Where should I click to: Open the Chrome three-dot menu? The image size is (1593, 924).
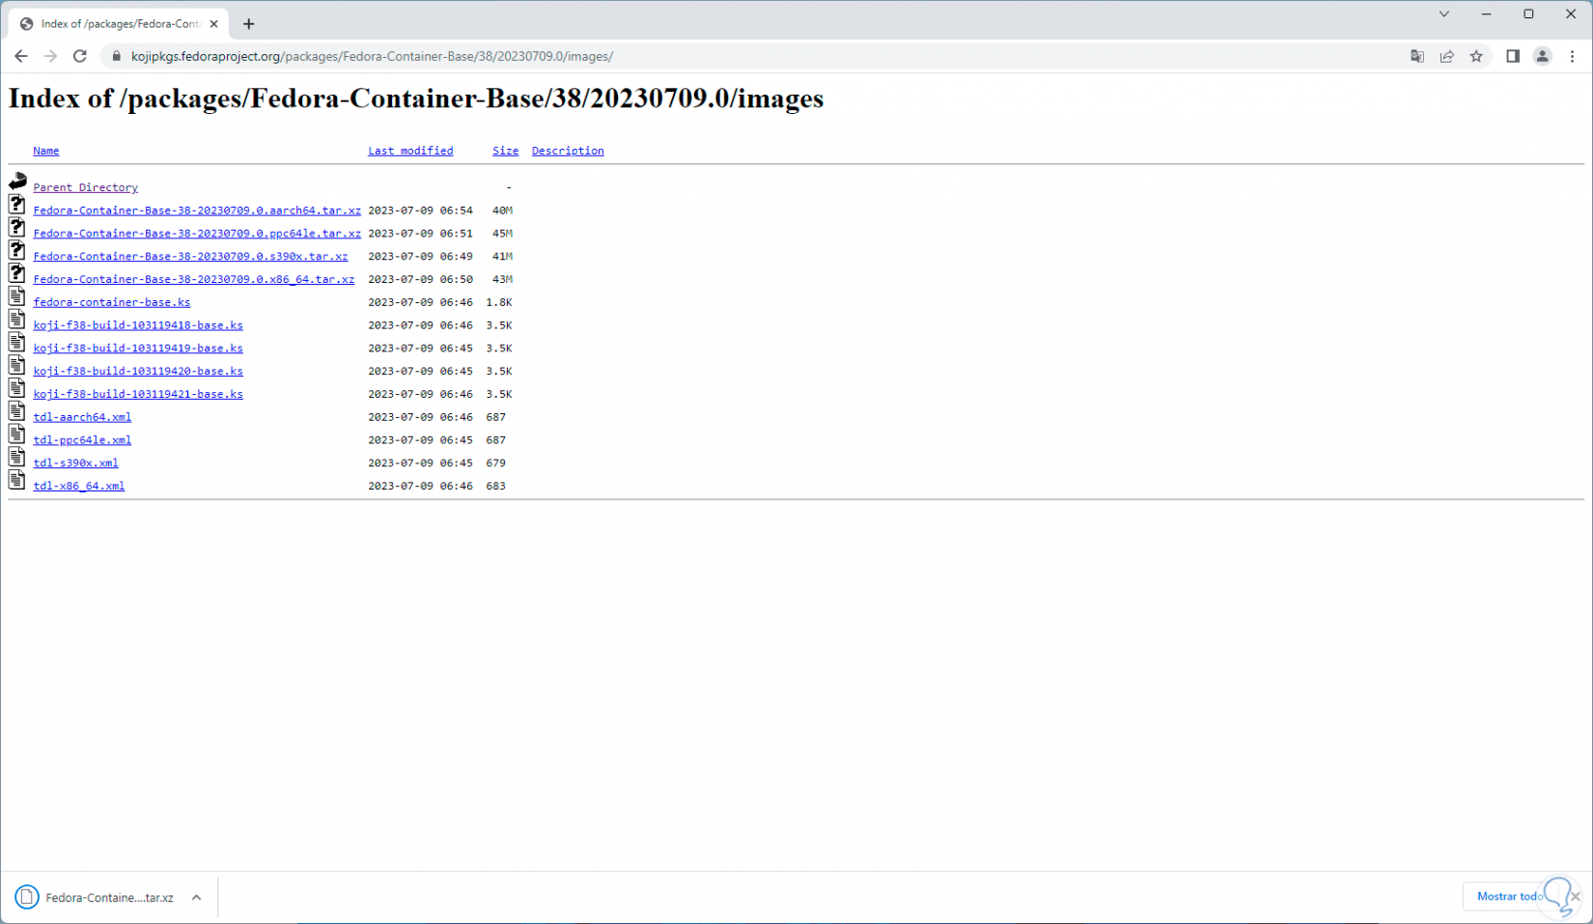pos(1572,56)
